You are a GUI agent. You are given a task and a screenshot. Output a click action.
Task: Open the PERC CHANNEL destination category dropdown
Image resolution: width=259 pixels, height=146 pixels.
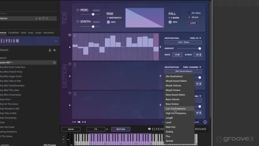click(192, 67)
